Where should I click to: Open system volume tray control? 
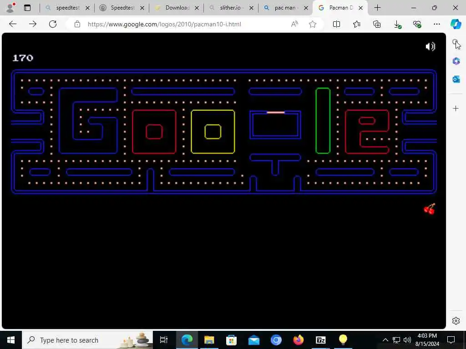point(407,340)
